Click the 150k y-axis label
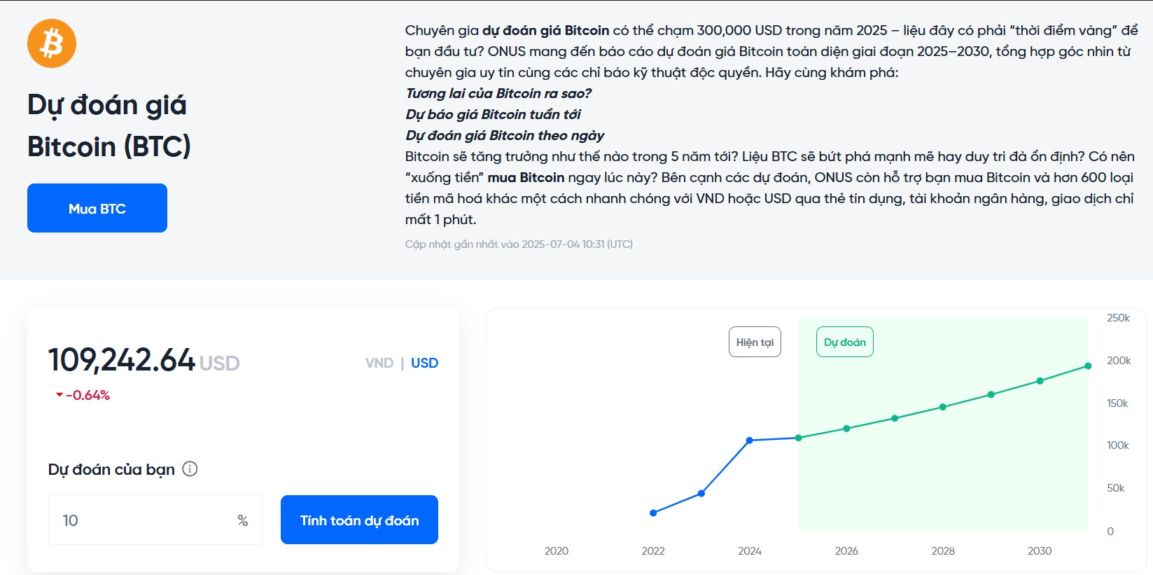 tap(1117, 403)
